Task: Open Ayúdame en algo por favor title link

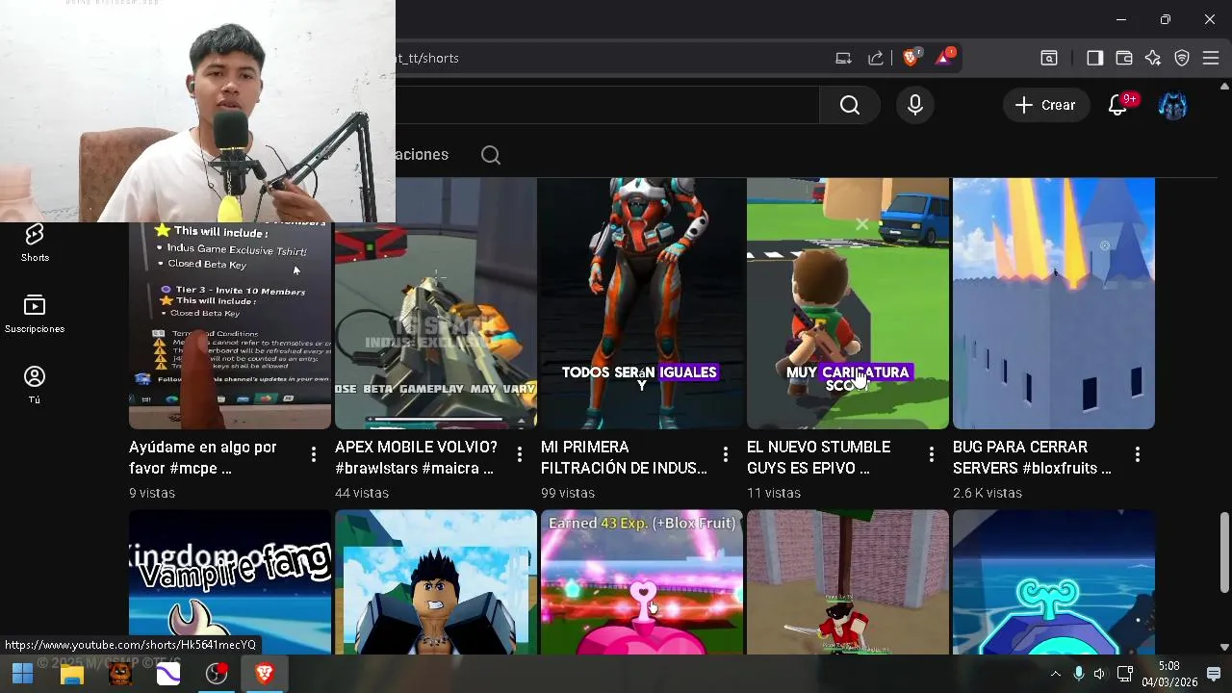Action: (203, 458)
